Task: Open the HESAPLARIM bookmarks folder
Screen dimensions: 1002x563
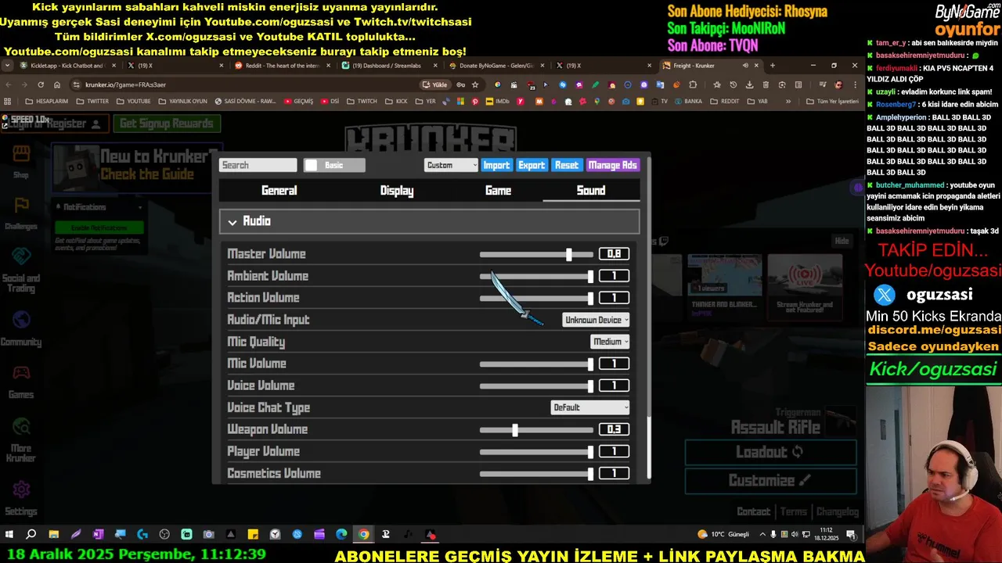Action: click(47, 102)
